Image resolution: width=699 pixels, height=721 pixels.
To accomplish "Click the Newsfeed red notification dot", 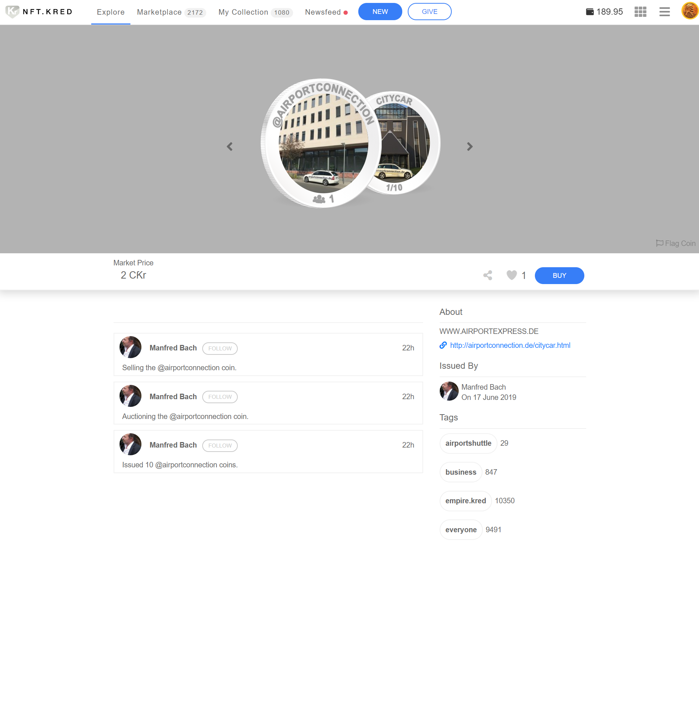I will 345,13.
